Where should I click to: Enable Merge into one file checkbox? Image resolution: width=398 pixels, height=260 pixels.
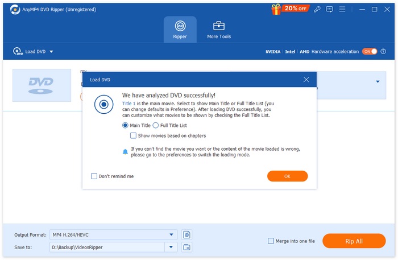[271, 241]
